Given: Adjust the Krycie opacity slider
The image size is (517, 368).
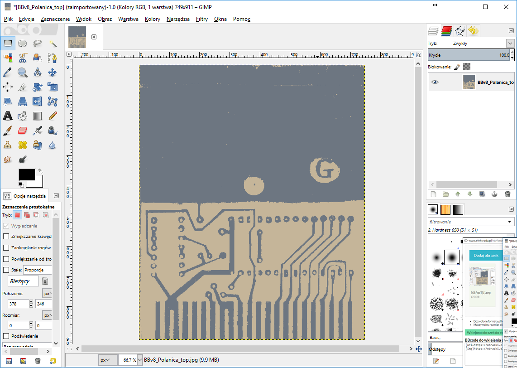Looking at the screenshot, I should (x=469, y=55).
